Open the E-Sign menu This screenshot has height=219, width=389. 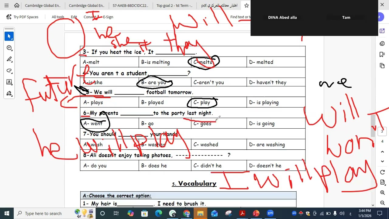[108, 17]
